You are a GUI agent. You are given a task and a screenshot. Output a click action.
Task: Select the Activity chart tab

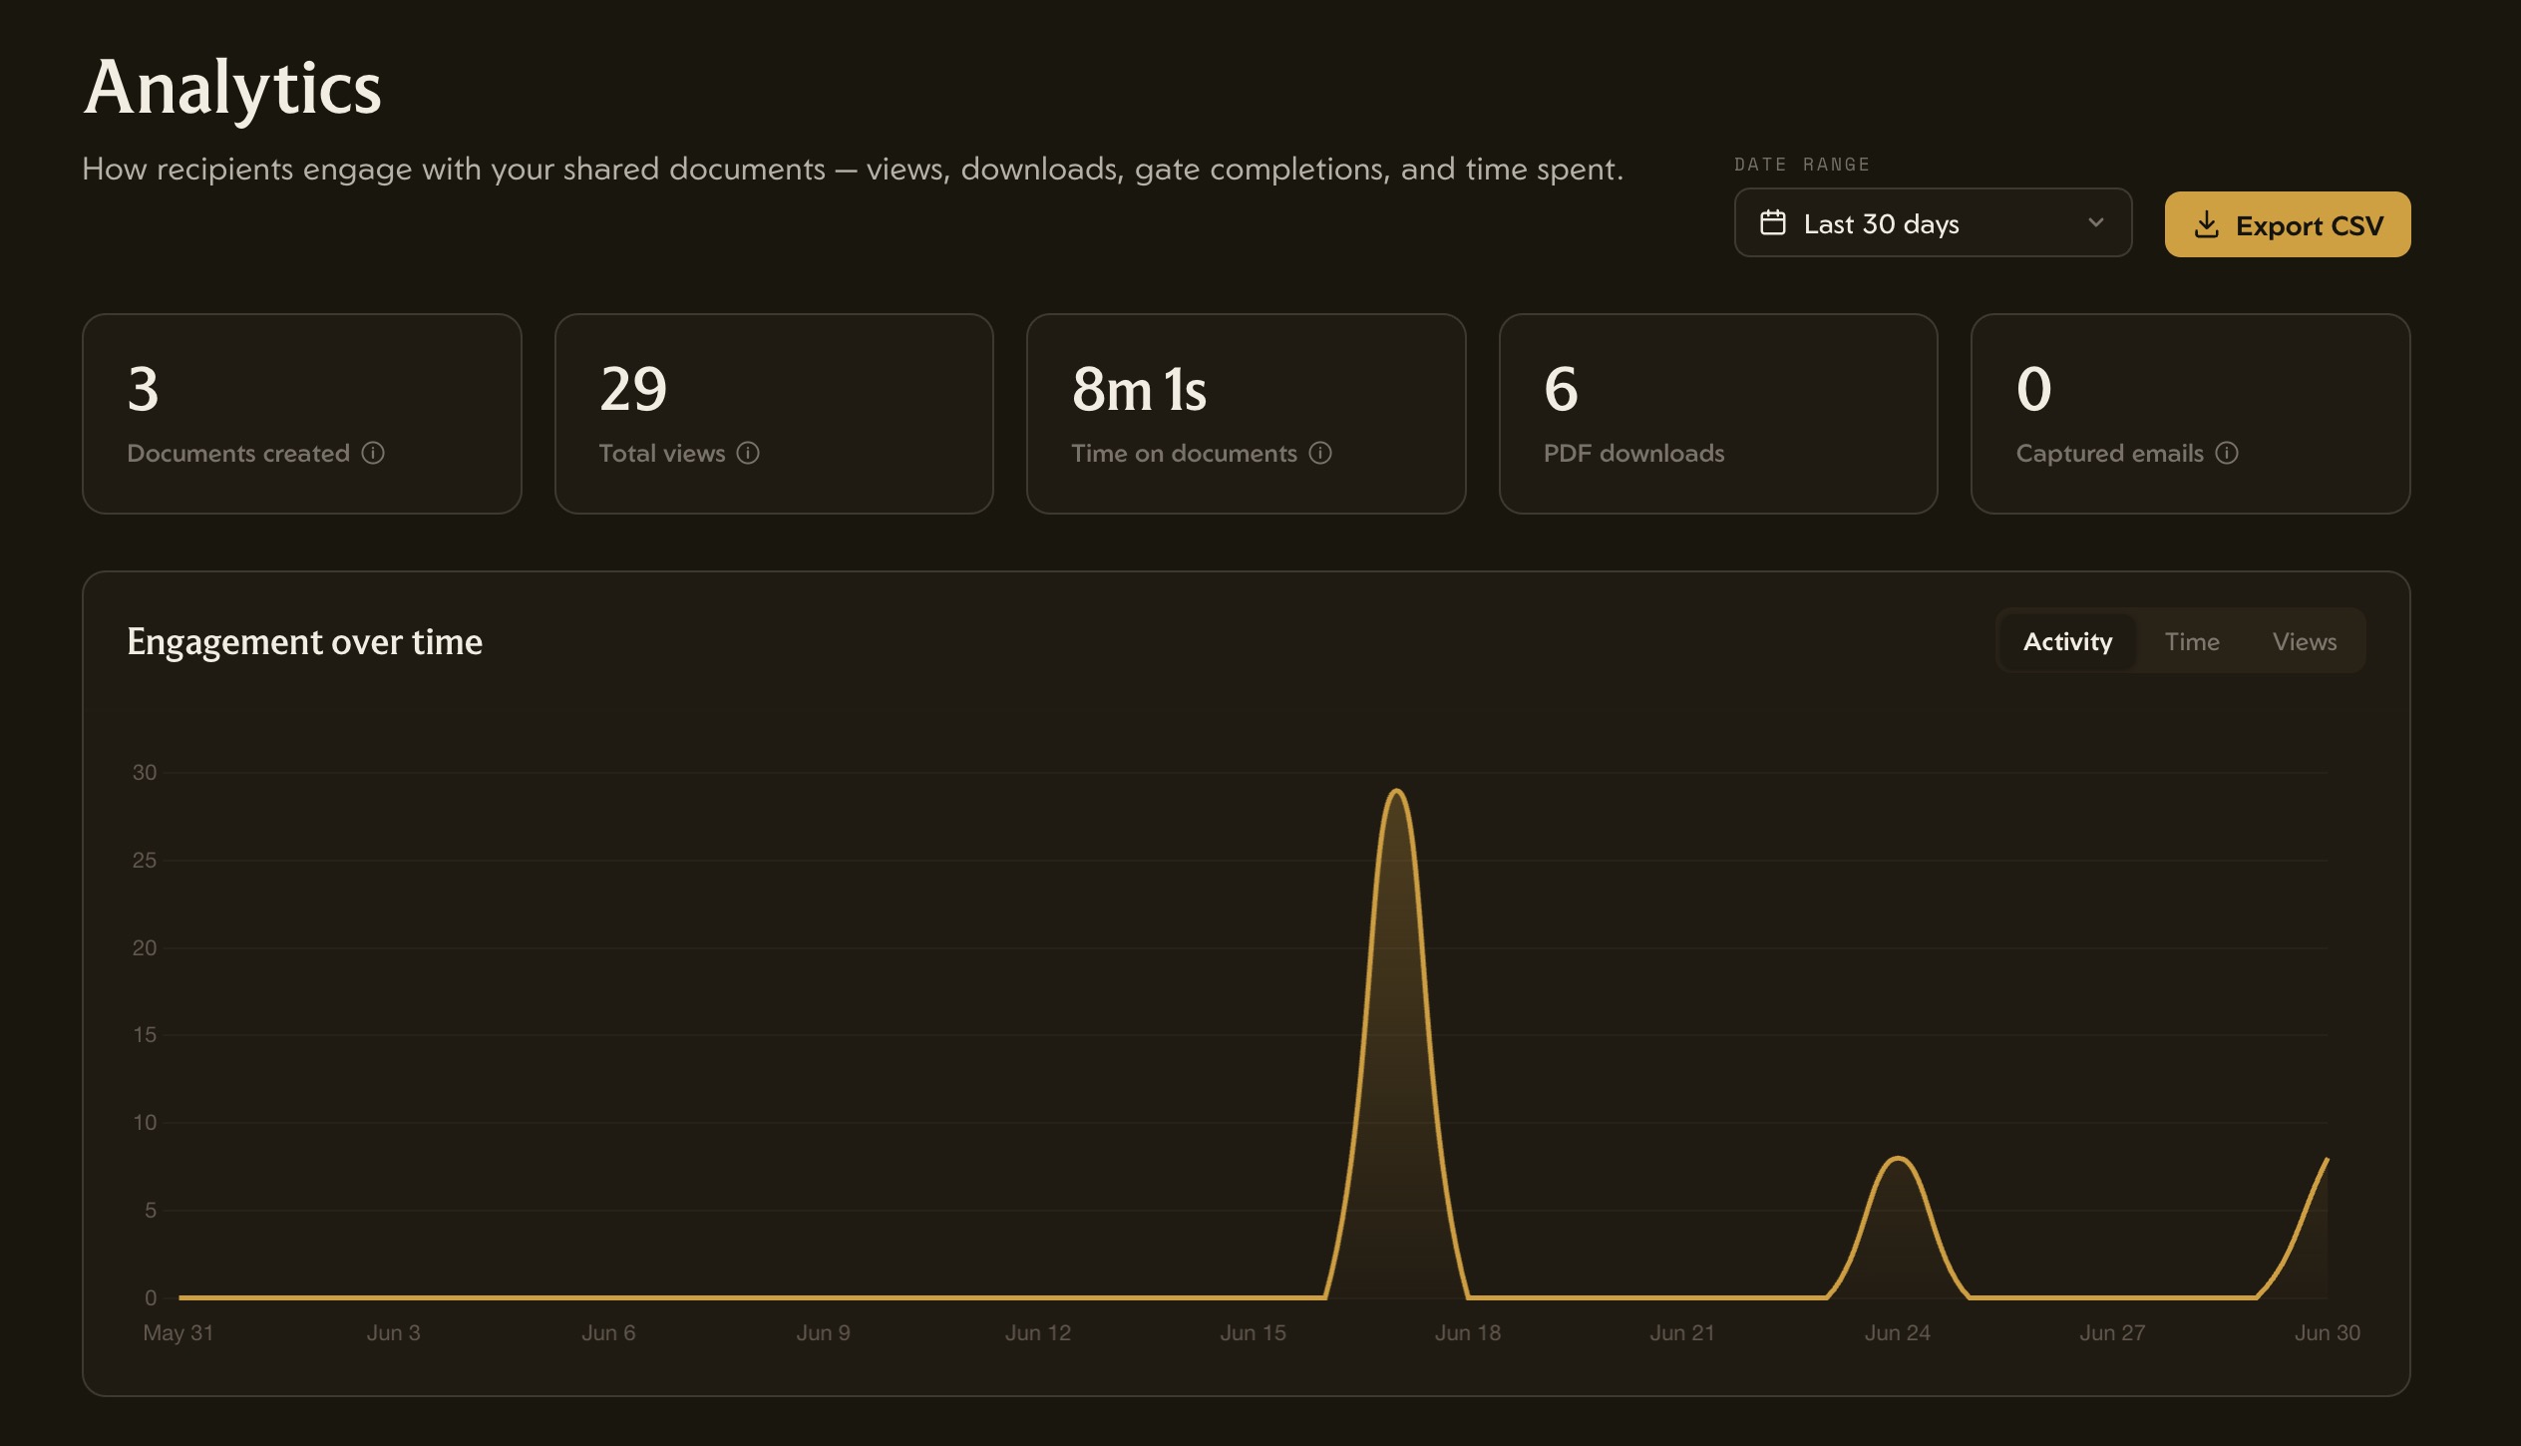tap(2067, 641)
